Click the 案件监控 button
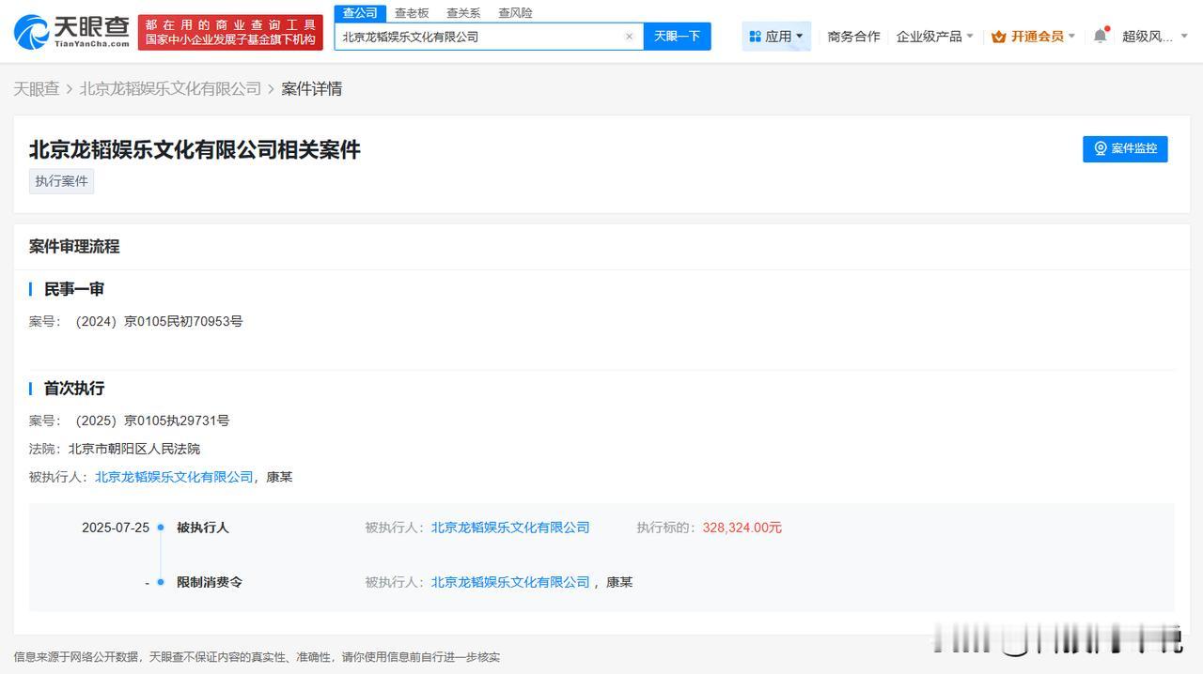The height and width of the screenshot is (674, 1203). 1125,148
